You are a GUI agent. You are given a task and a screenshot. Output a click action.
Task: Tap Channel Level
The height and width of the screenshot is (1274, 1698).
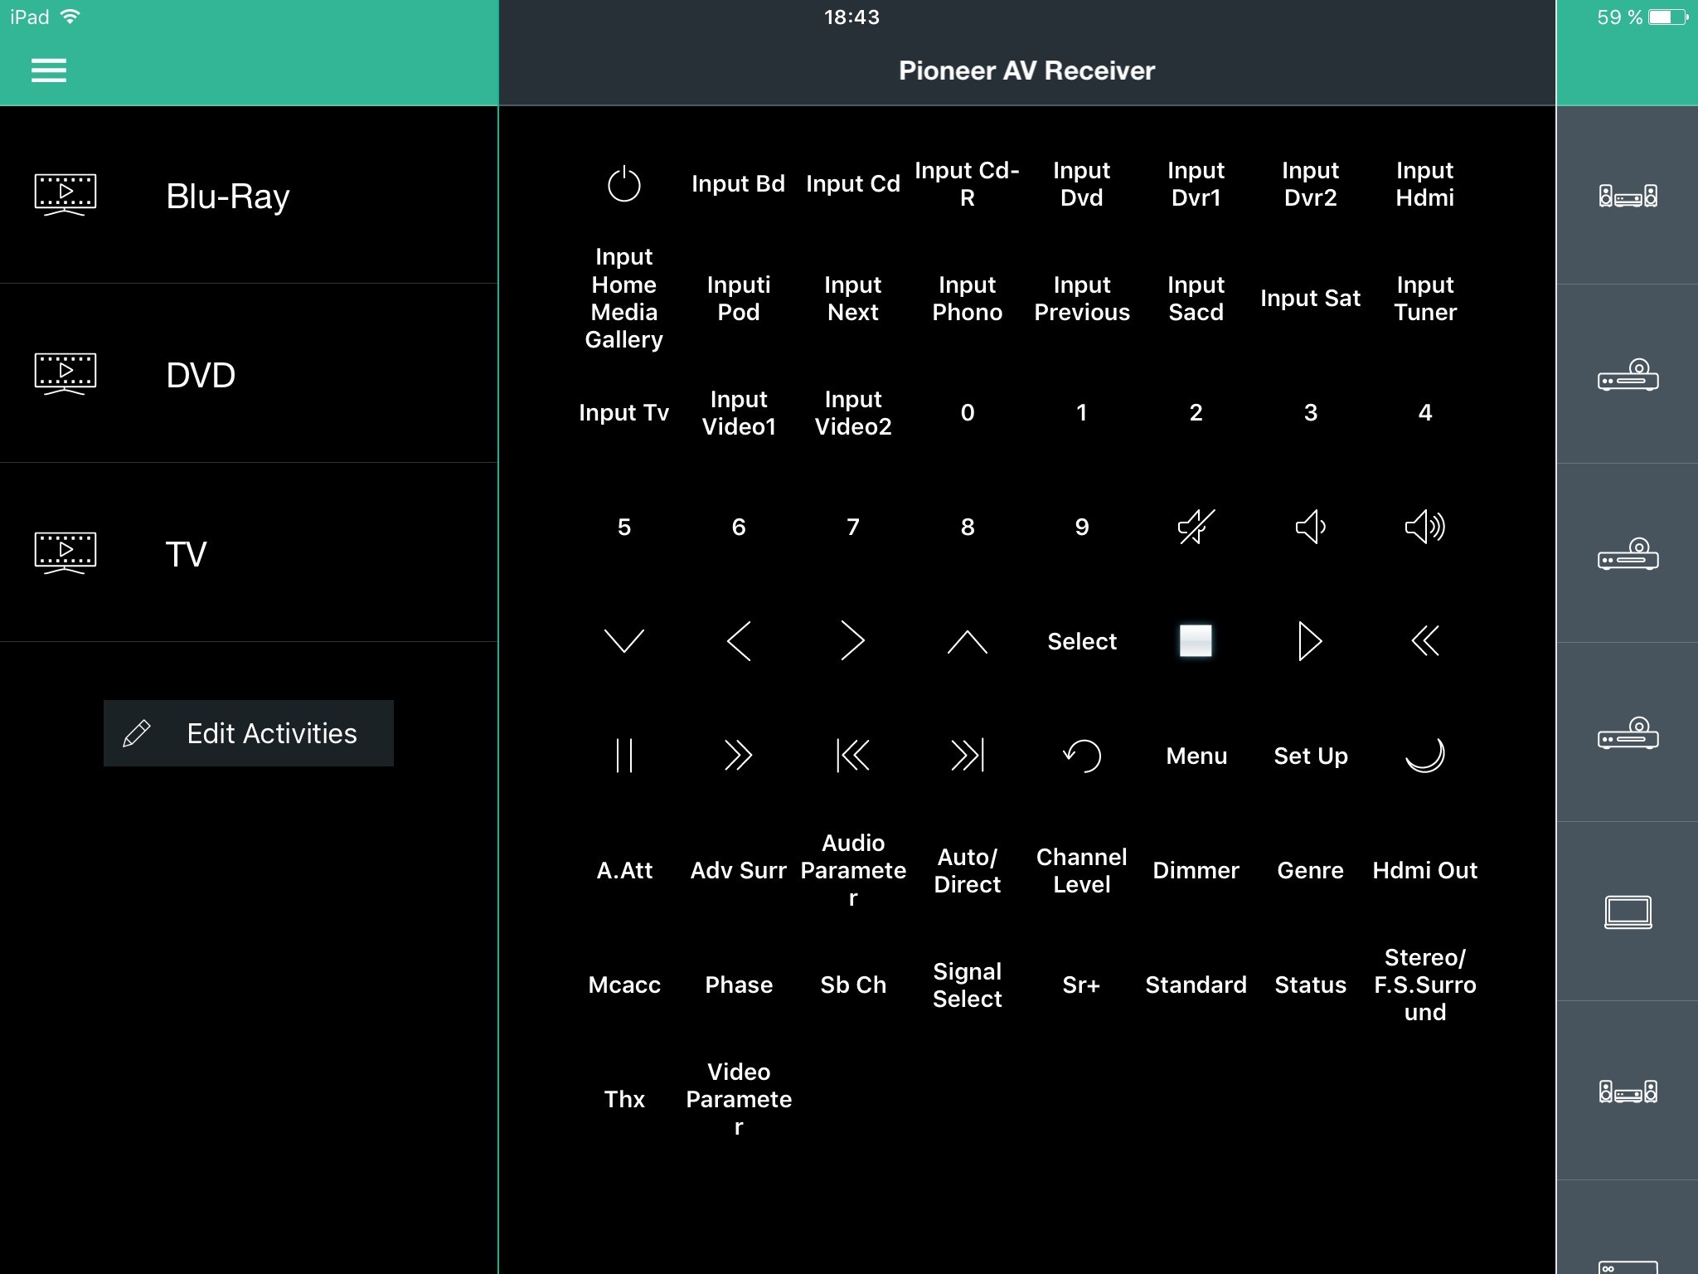1082,870
